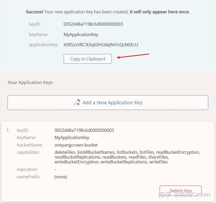Click the Zhihu watermark logo

[165, 194]
